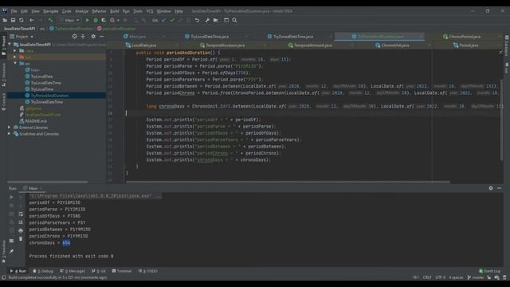
Task: Click the editor horizontal scrollbar
Action: pyautogui.click(x=288, y=182)
